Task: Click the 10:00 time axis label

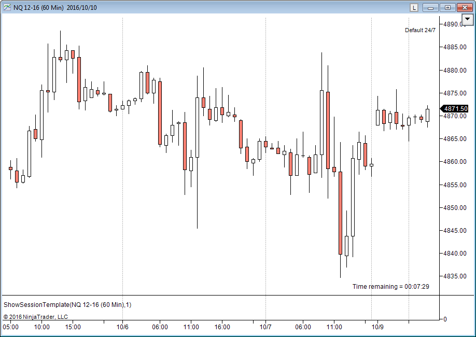Action: pyautogui.click(x=41, y=327)
